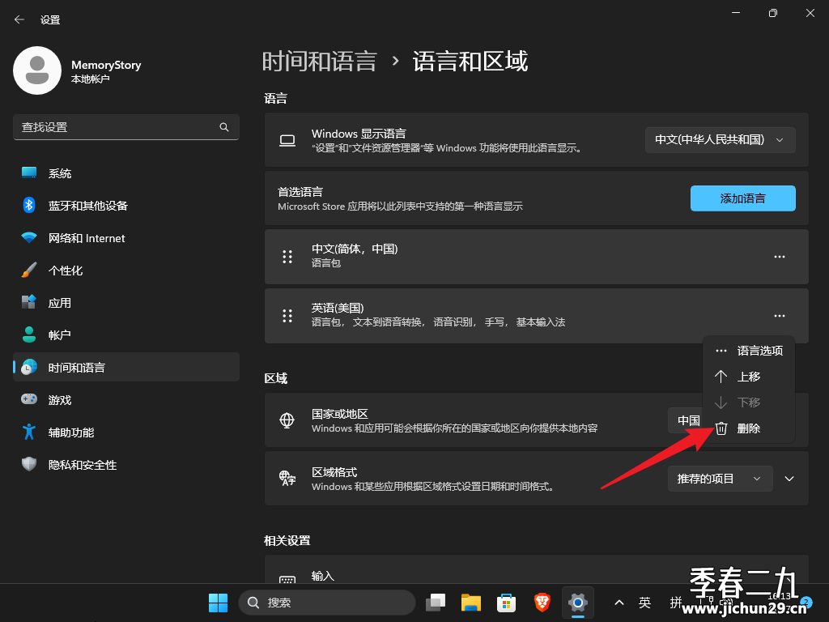Viewport: 829px width, 622px height.
Task: Select 删除 in the context menu
Action: (749, 428)
